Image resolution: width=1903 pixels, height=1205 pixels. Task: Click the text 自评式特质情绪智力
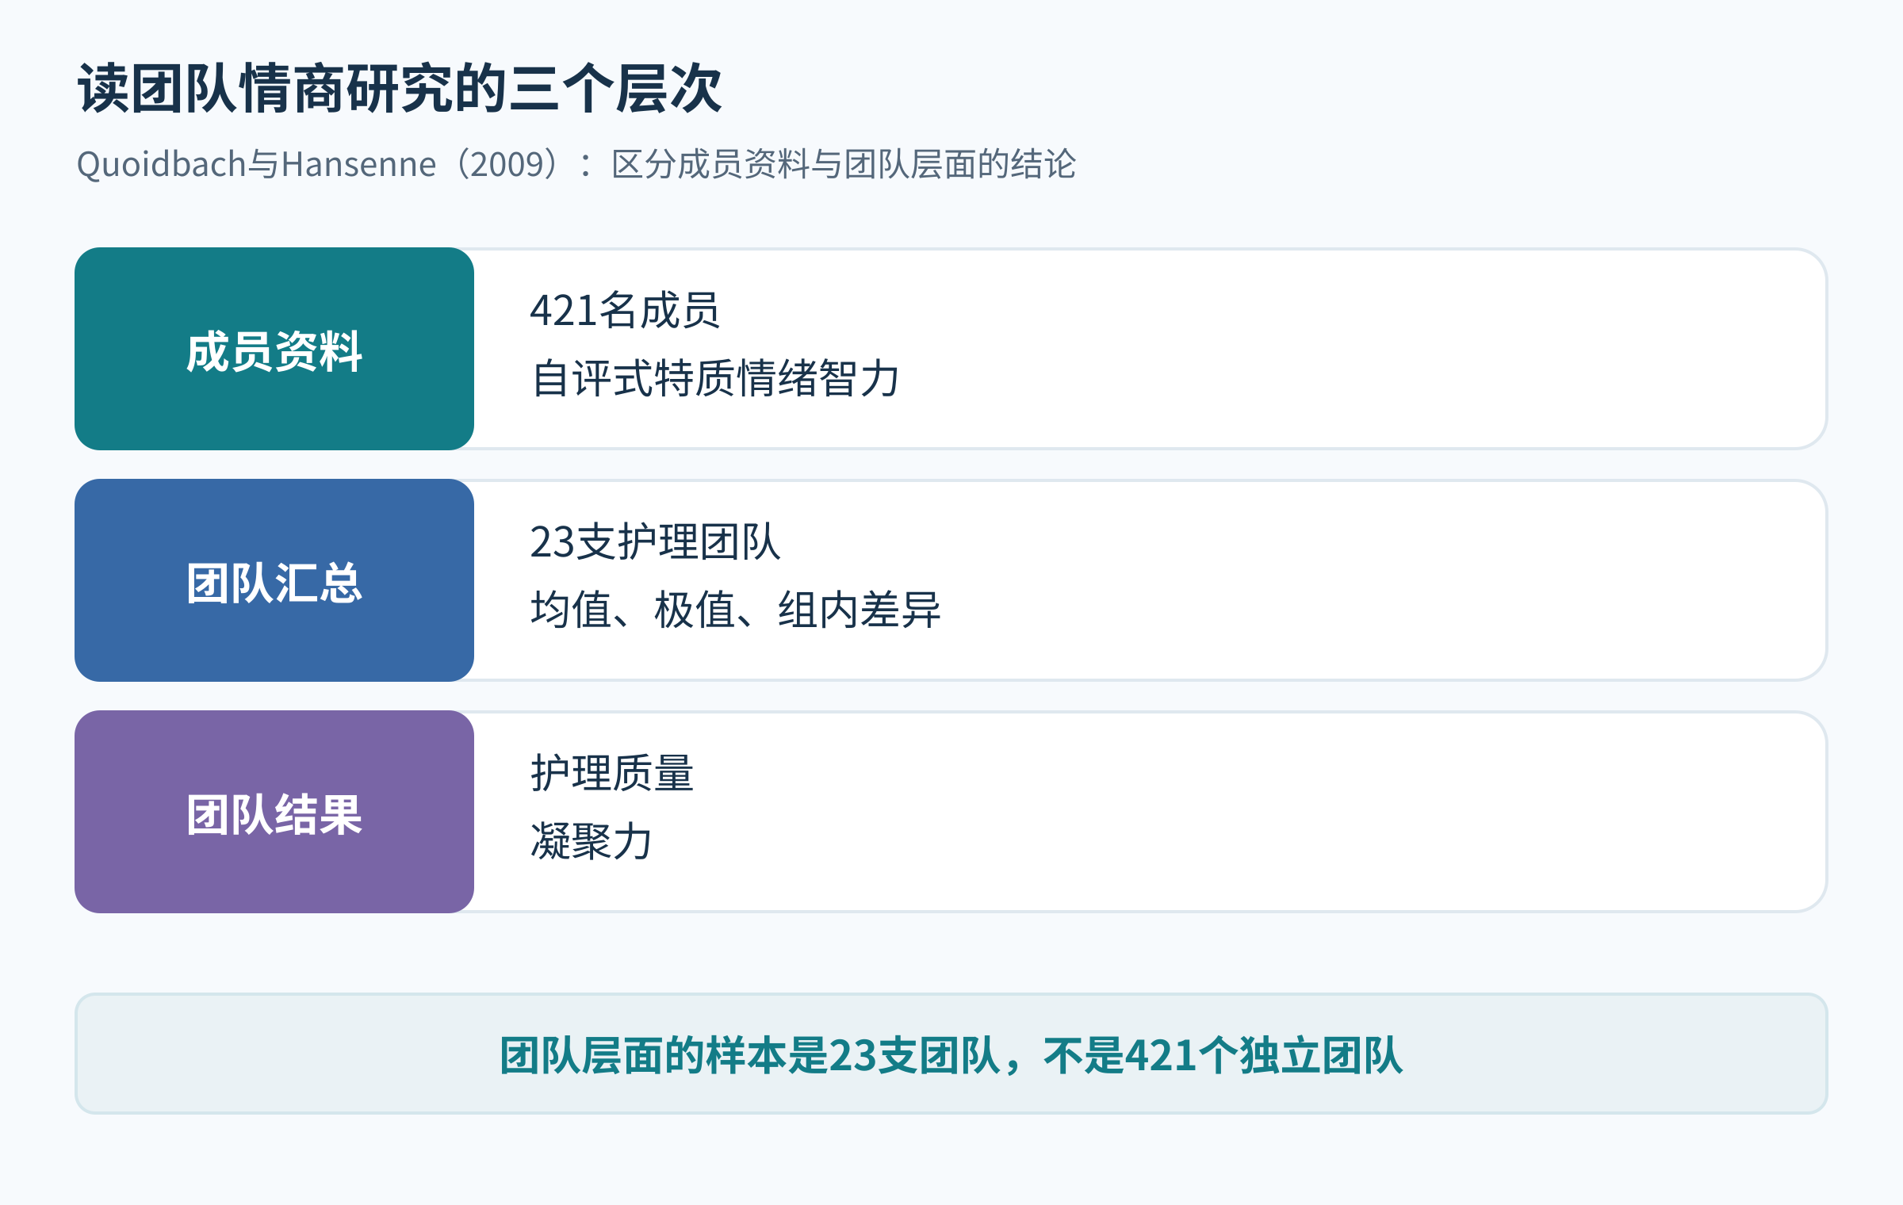tap(715, 378)
